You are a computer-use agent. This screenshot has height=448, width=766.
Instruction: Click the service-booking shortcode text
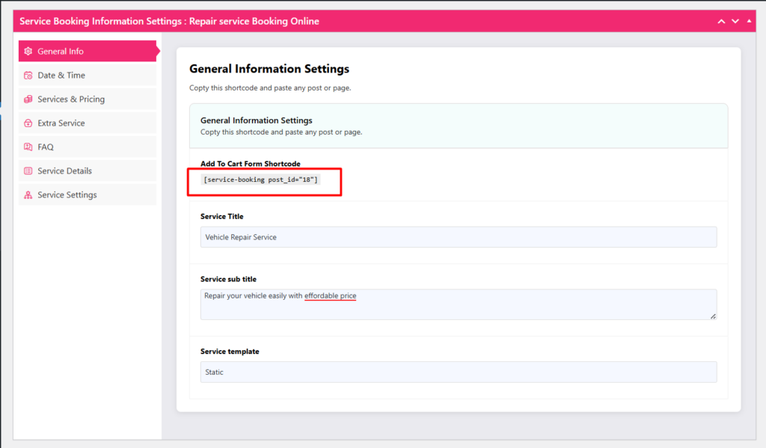pos(260,179)
